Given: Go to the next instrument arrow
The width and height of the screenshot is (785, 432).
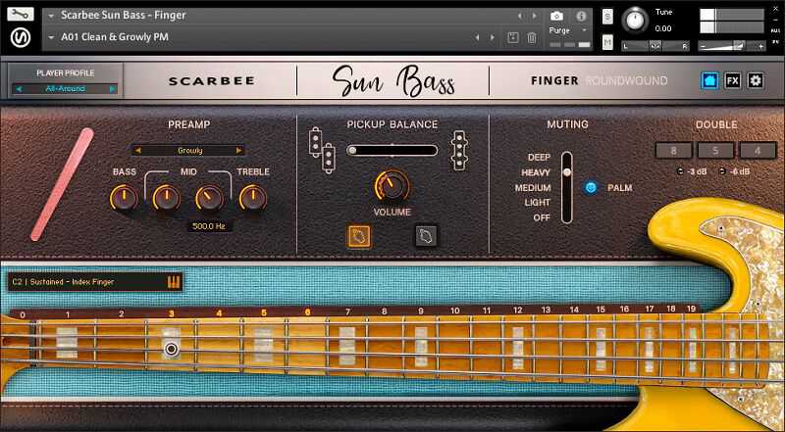Looking at the screenshot, I should 534,16.
